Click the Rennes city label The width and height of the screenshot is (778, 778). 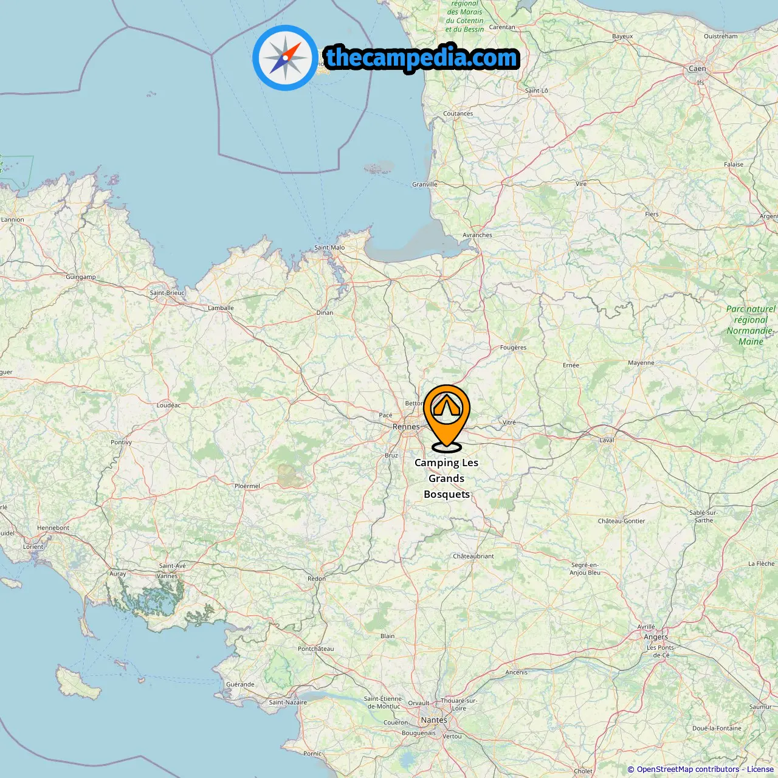pos(406,427)
